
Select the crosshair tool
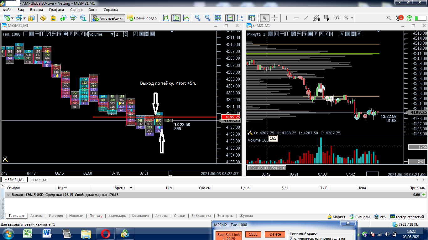click(x=274, y=18)
